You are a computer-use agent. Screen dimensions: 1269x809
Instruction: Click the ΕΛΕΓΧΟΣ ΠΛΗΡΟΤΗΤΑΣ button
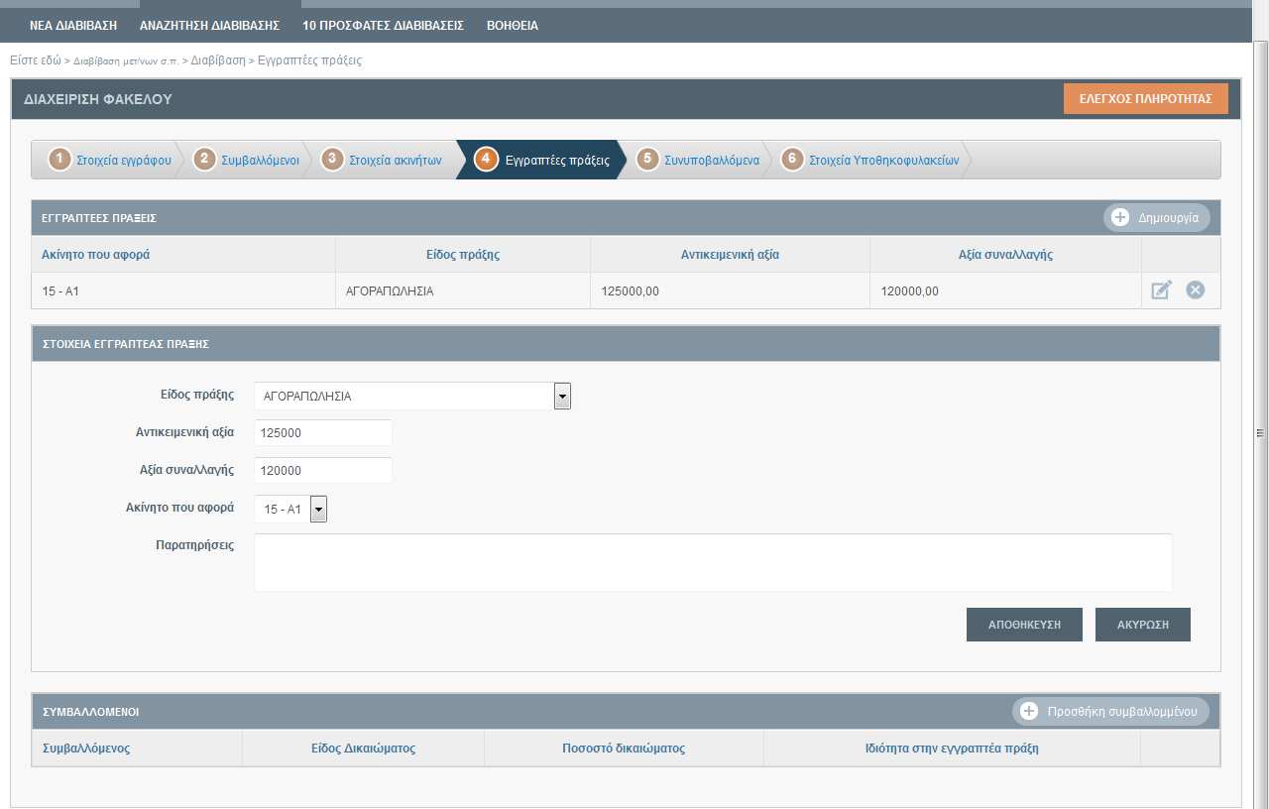coord(1146,99)
